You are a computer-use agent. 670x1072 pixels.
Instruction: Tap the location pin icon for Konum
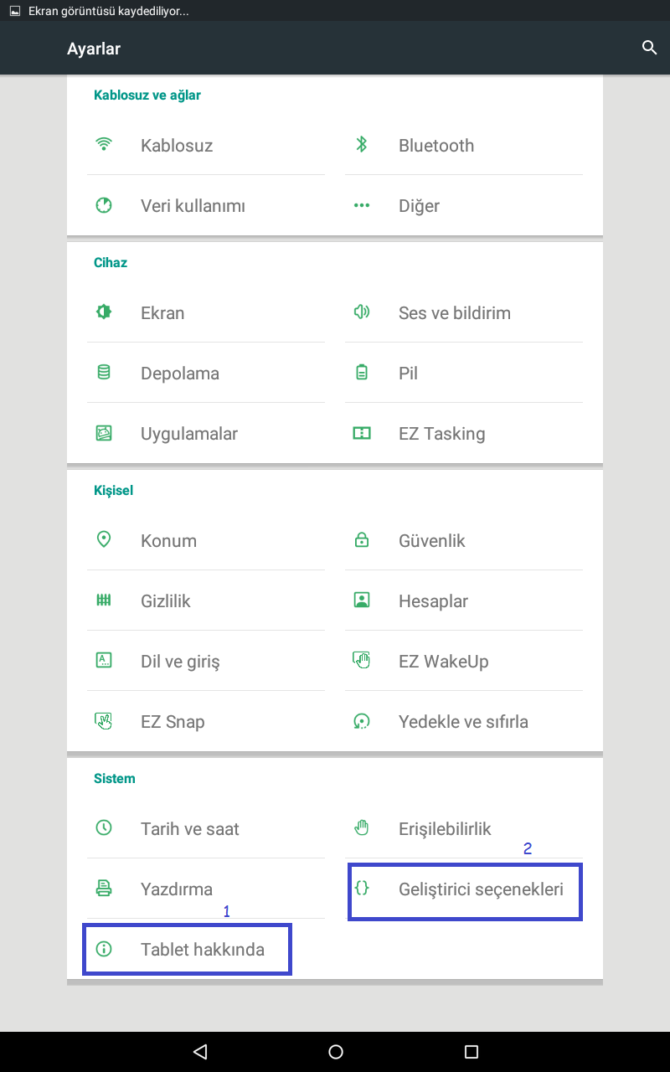(104, 540)
